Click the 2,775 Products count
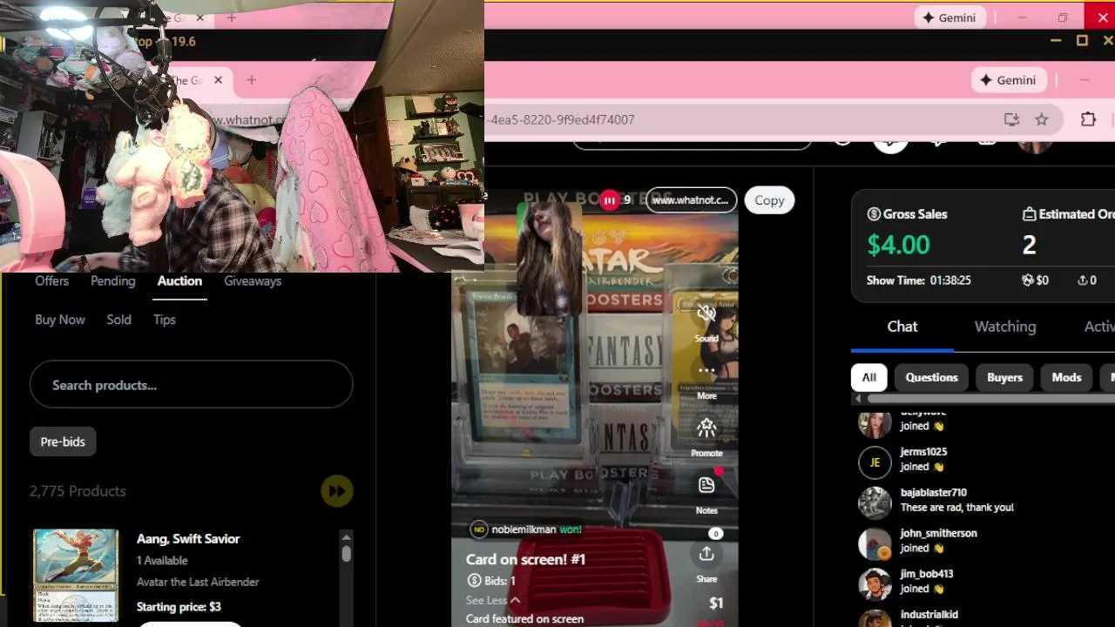The width and height of the screenshot is (1115, 627). pyautogui.click(x=78, y=491)
